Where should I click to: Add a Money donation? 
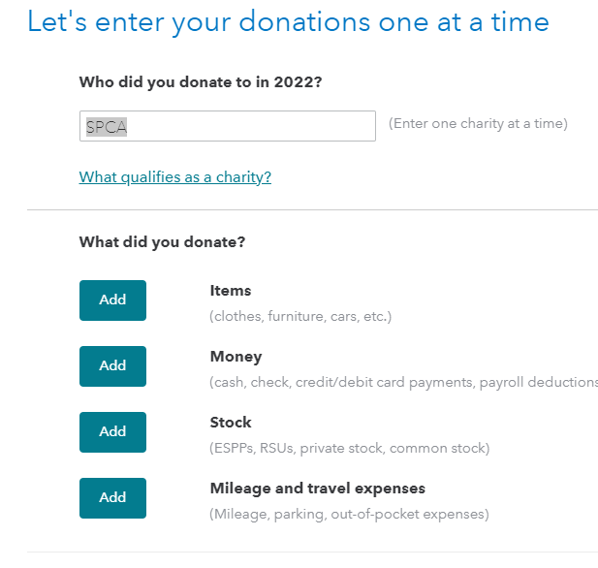point(112,366)
